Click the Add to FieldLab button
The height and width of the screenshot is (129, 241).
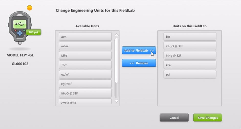click(139, 50)
